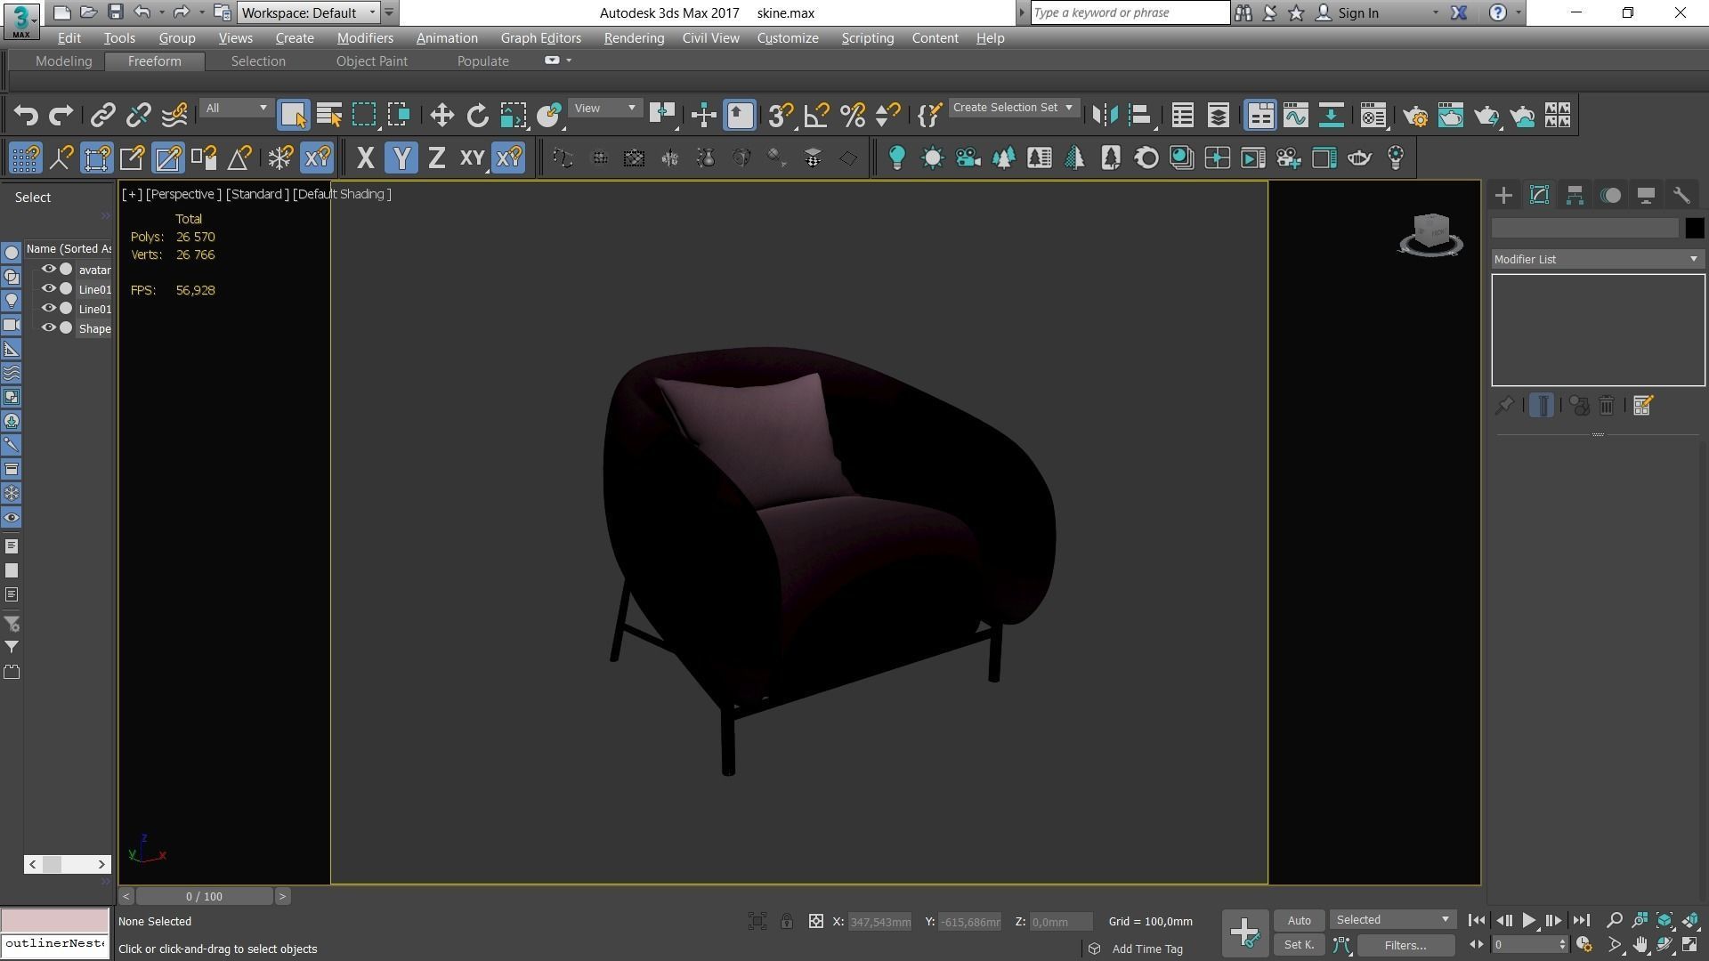Image resolution: width=1709 pixels, height=961 pixels.
Task: Open the Selected key filter dropdown
Action: click(x=1392, y=920)
